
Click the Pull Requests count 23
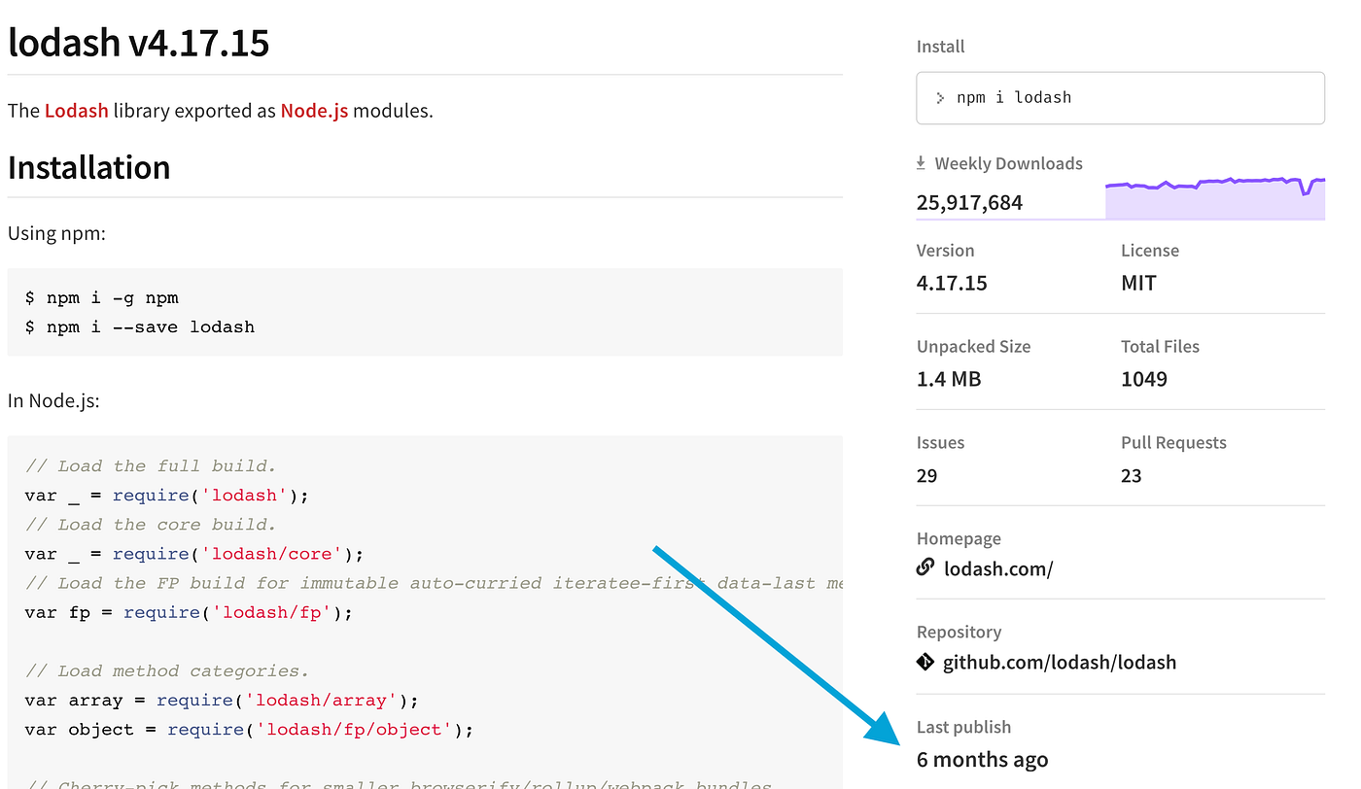[x=1132, y=475]
